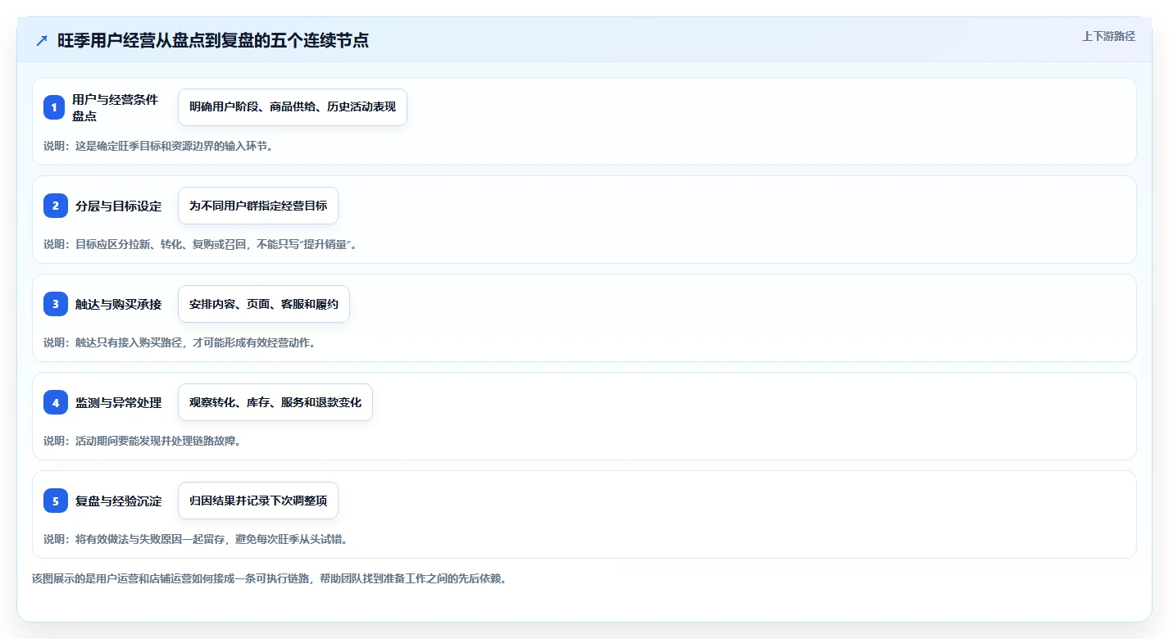Select the 复盘与经验沉淀 step label
Screen dimensions: 1169x639
click(118, 501)
